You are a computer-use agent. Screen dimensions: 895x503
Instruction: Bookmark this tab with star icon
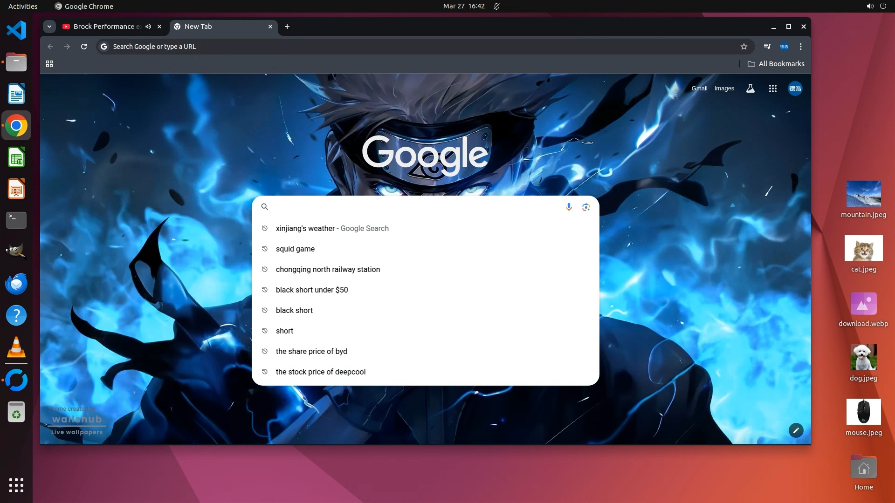click(744, 47)
